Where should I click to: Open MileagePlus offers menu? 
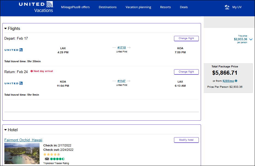(75, 7)
